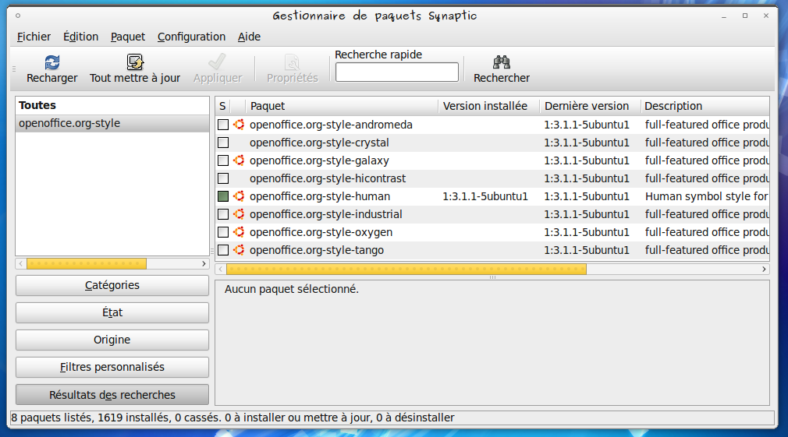Open the Fichier menu
The width and height of the screenshot is (788, 437).
pos(34,37)
